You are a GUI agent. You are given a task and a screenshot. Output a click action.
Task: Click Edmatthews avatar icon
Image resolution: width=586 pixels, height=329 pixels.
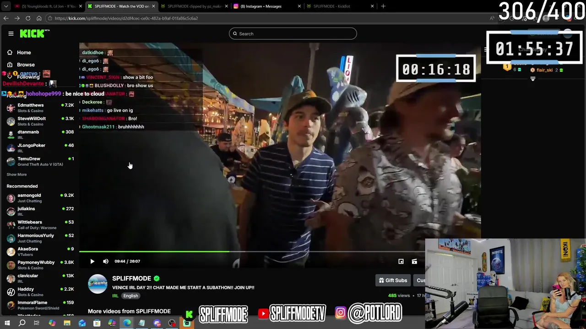[x=11, y=108]
